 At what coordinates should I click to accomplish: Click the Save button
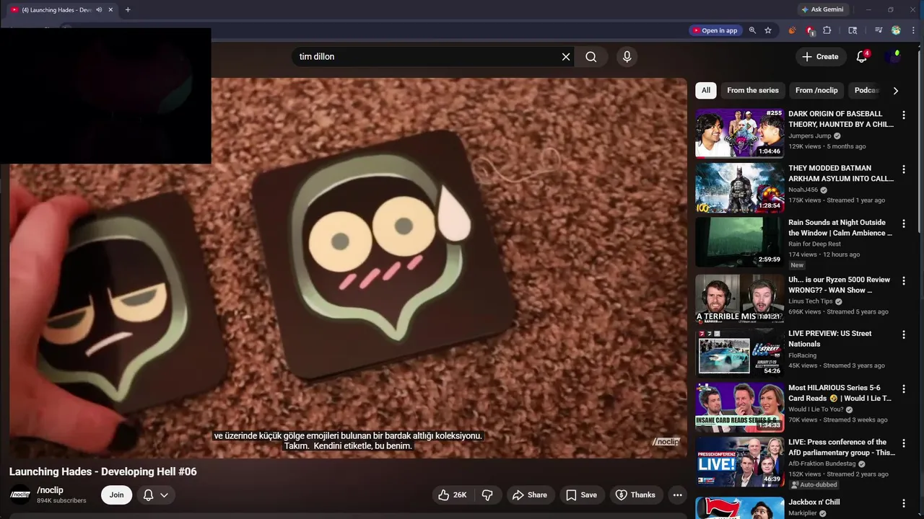(x=581, y=494)
